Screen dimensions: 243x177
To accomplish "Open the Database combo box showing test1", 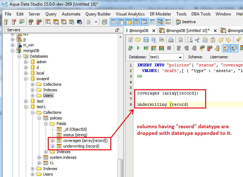I will [166, 57].
